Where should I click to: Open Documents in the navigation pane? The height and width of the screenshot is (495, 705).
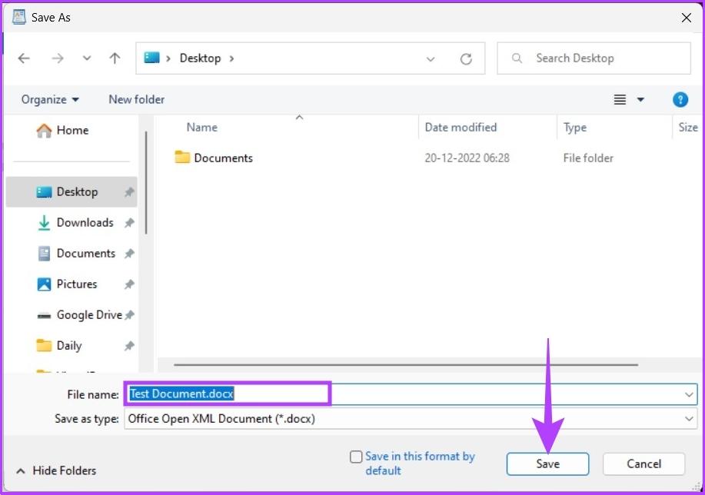point(76,254)
